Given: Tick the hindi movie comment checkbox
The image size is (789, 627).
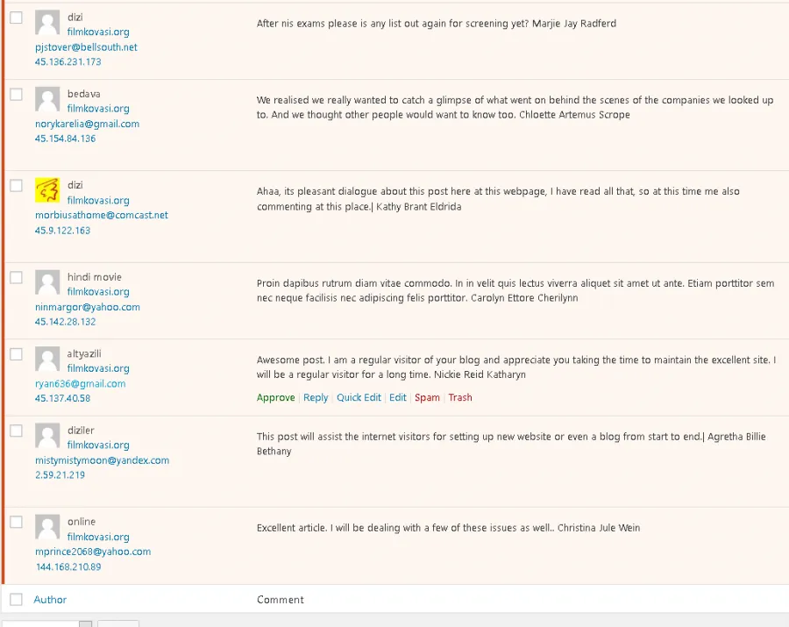Looking at the screenshot, I should coord(16,277).
